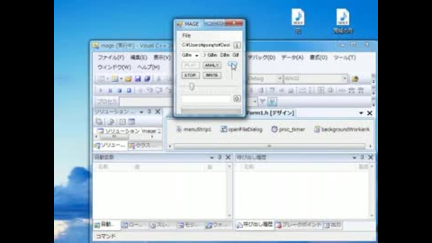Open the 呼び出し履歴 panel options arrow

354,157
